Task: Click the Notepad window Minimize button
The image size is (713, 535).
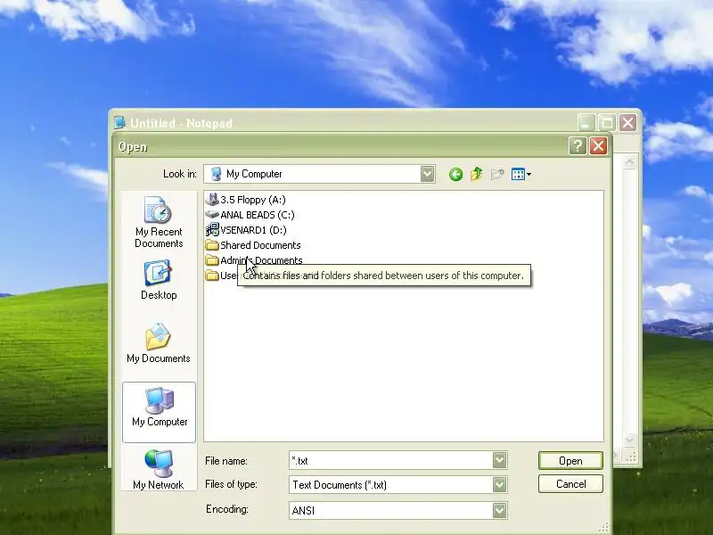Action: tap(586, 122)
